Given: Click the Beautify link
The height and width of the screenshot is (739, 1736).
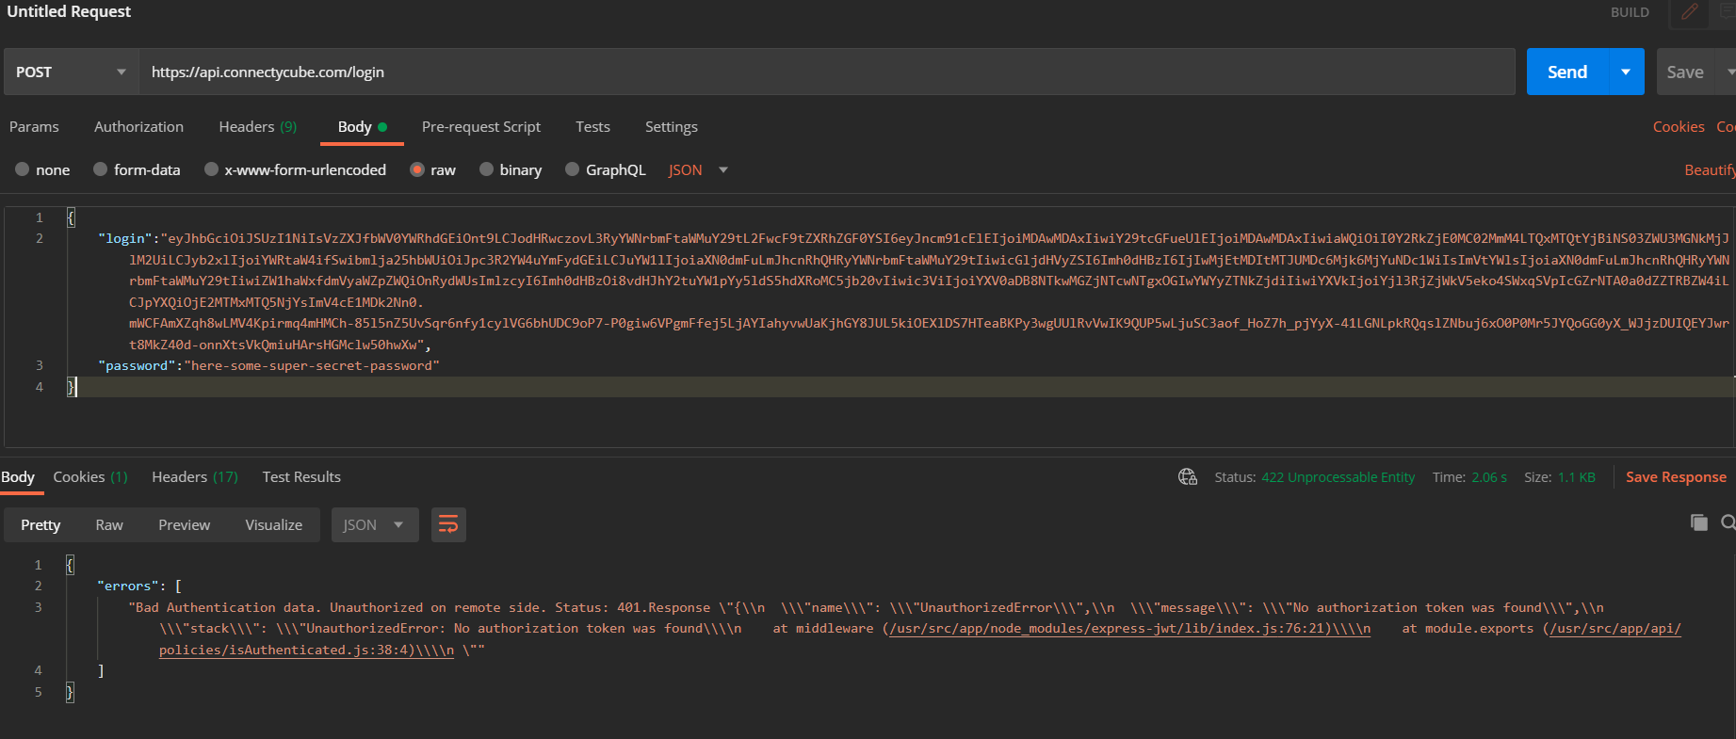Looking at the screenshot, I should click(1710, 169).
